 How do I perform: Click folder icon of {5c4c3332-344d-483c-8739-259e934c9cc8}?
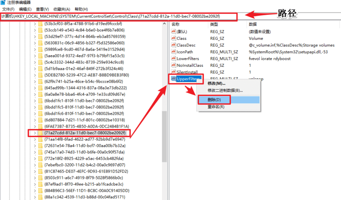40,62
